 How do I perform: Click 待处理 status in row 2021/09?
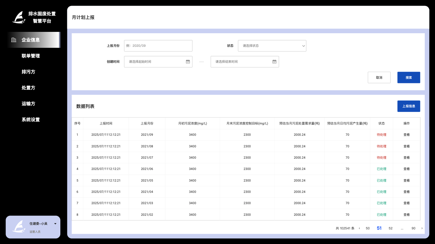pyautogui.click(x=382, y=135)
